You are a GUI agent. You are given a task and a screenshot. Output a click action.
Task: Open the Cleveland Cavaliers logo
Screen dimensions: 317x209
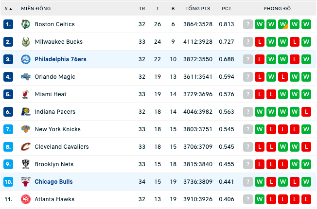[26, 147]
